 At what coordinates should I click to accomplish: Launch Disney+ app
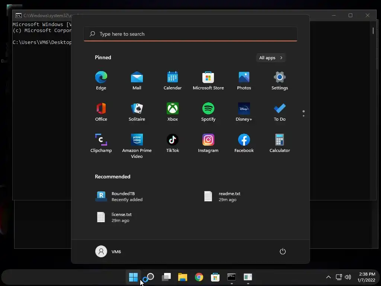click(244, 112)
